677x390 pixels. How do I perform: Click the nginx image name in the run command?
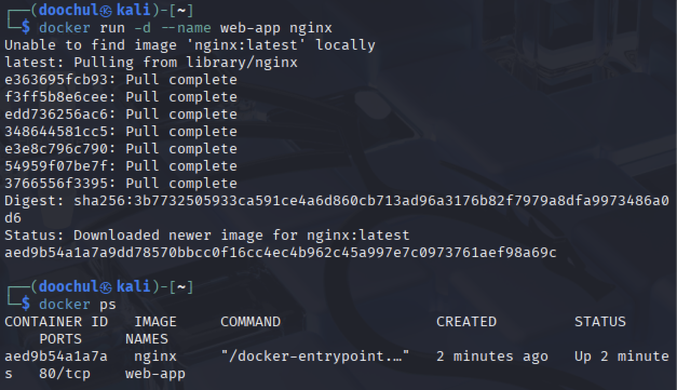click(312, 28)
